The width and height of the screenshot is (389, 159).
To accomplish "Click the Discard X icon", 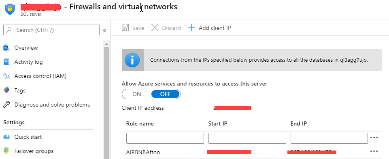I will [155, 28].
